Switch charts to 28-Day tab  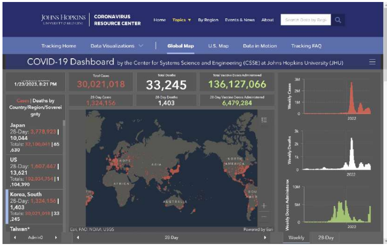coord(325,238)
